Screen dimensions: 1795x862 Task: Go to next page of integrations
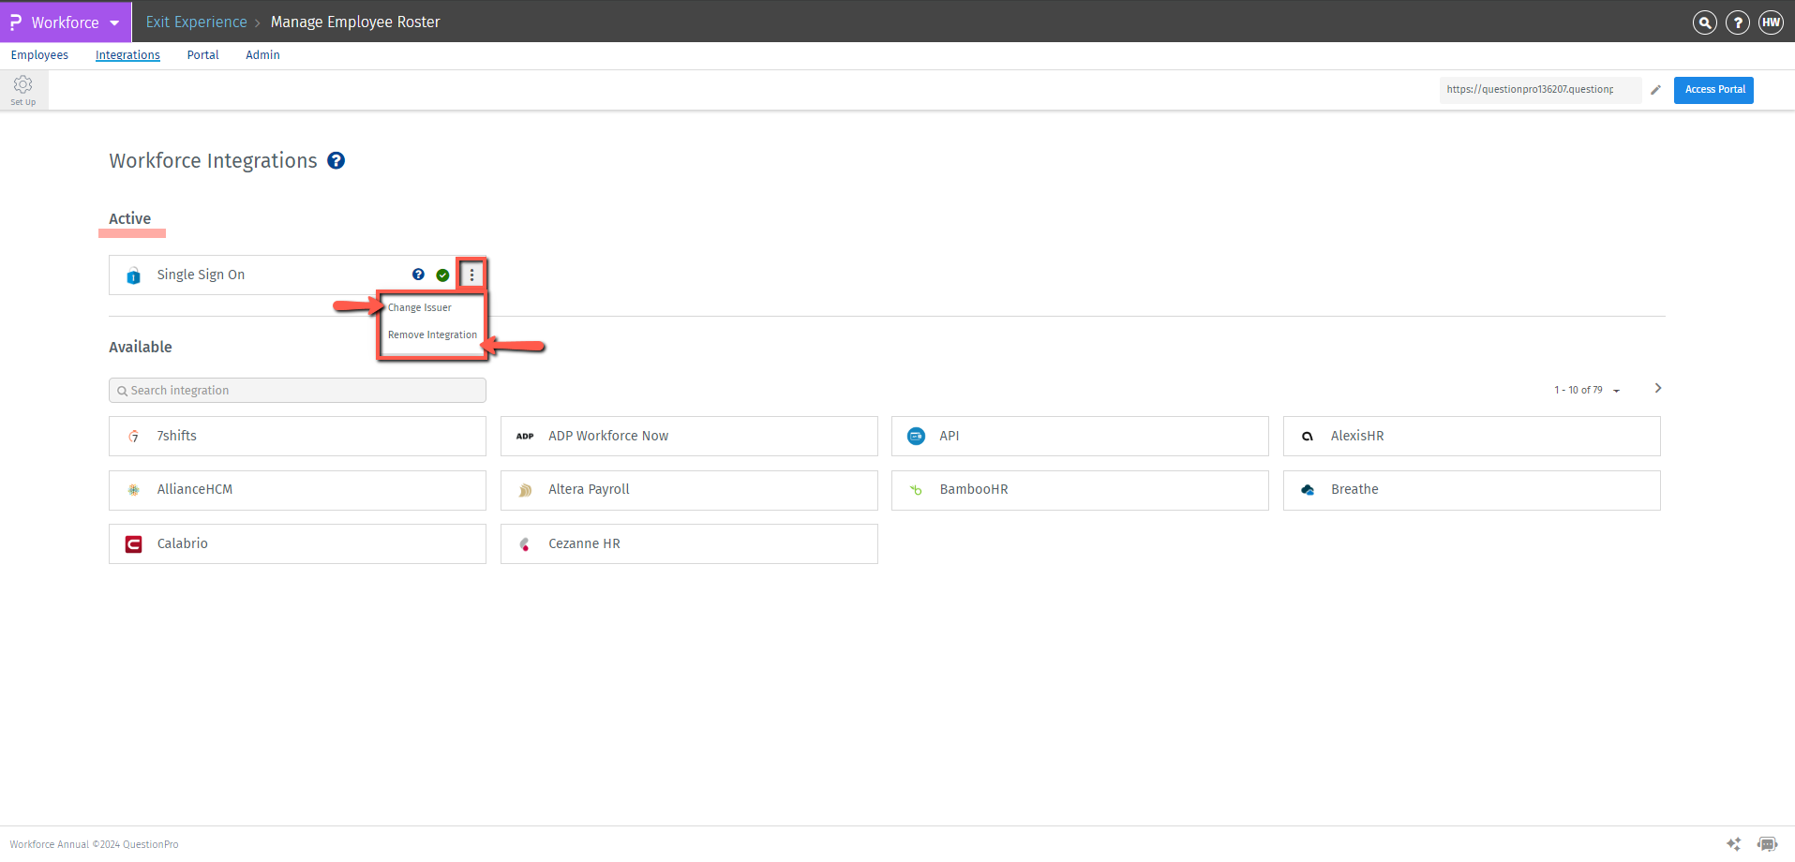(1657, 388)
